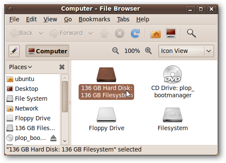Open the Tabs menu
This screenshot has width=226, height=163.
tap(123, 19)
